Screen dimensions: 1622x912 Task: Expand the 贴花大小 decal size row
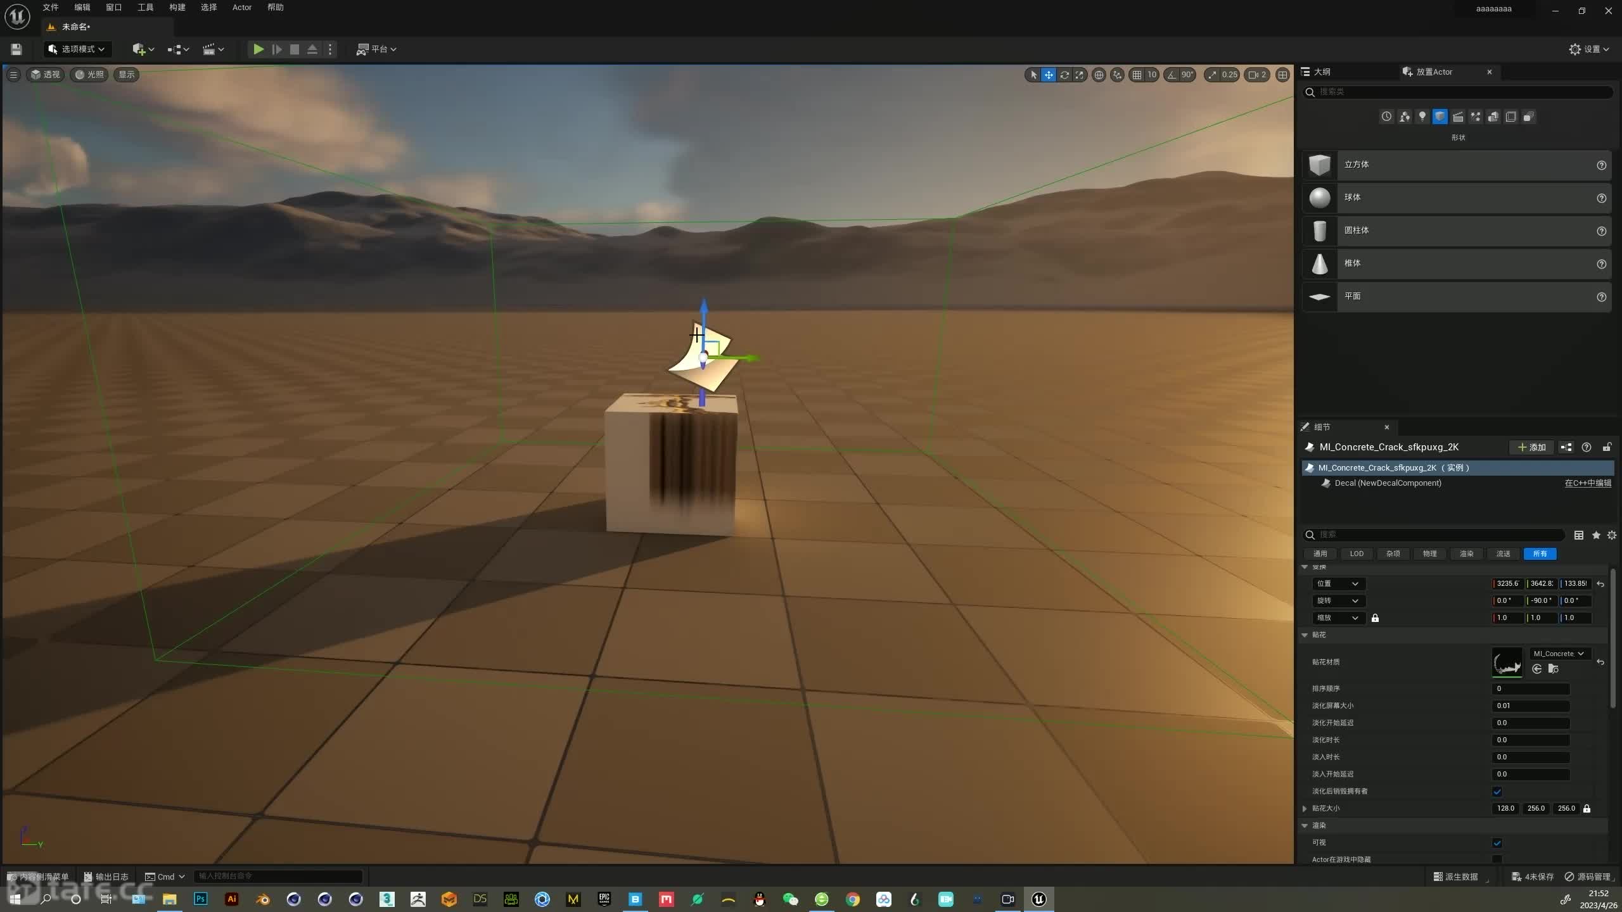[1305, 809]
